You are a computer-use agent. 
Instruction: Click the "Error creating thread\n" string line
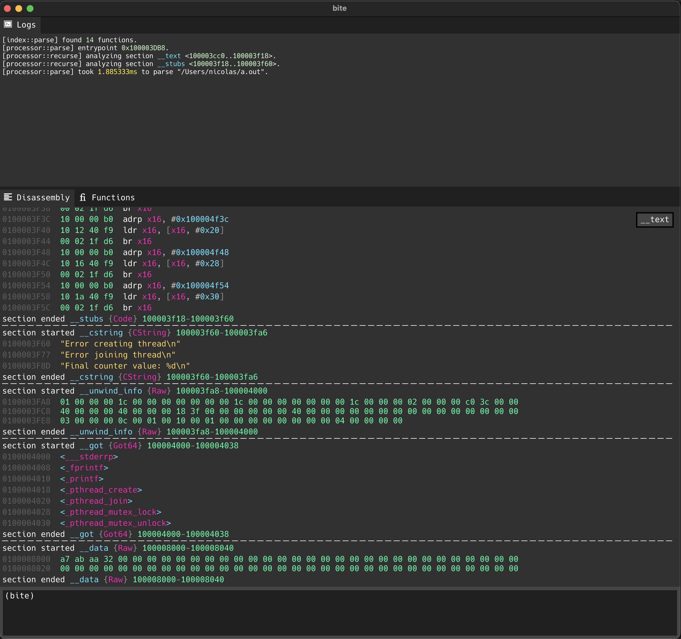coord(120,344)
